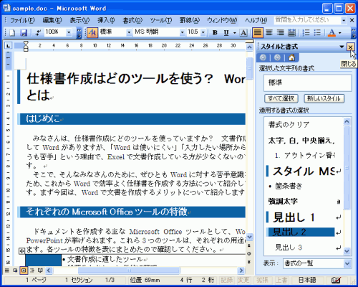Viewport: 358px width, 287px height.
Task: Click the すべて選択 button
Action: 281,98
